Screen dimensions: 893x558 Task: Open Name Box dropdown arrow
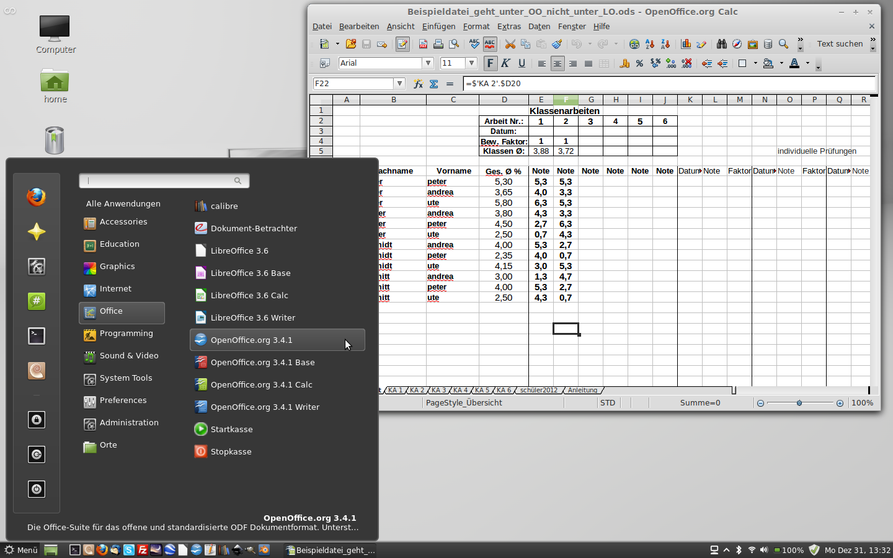pos(400,84)
